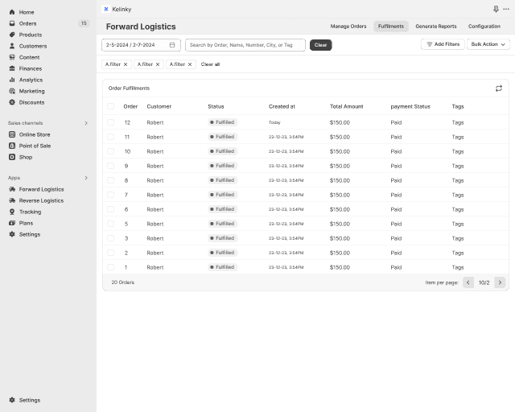
Task: Tick checkbox for order 9
Action: (111, 166)
